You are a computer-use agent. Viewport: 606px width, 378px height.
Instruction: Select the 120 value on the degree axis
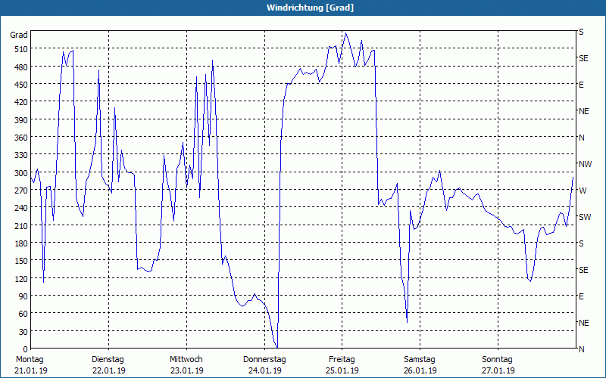21,279
